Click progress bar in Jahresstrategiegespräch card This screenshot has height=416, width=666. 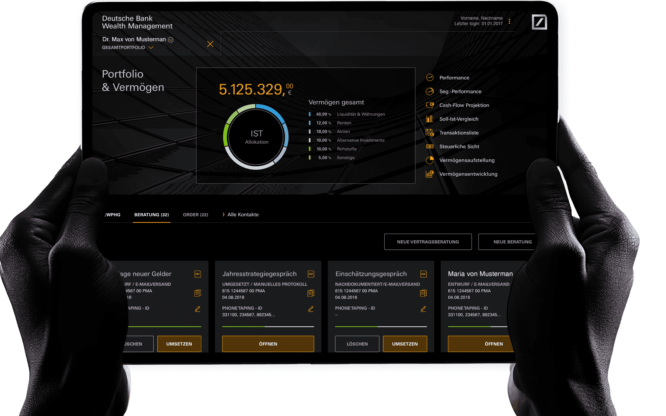point(268,327)
